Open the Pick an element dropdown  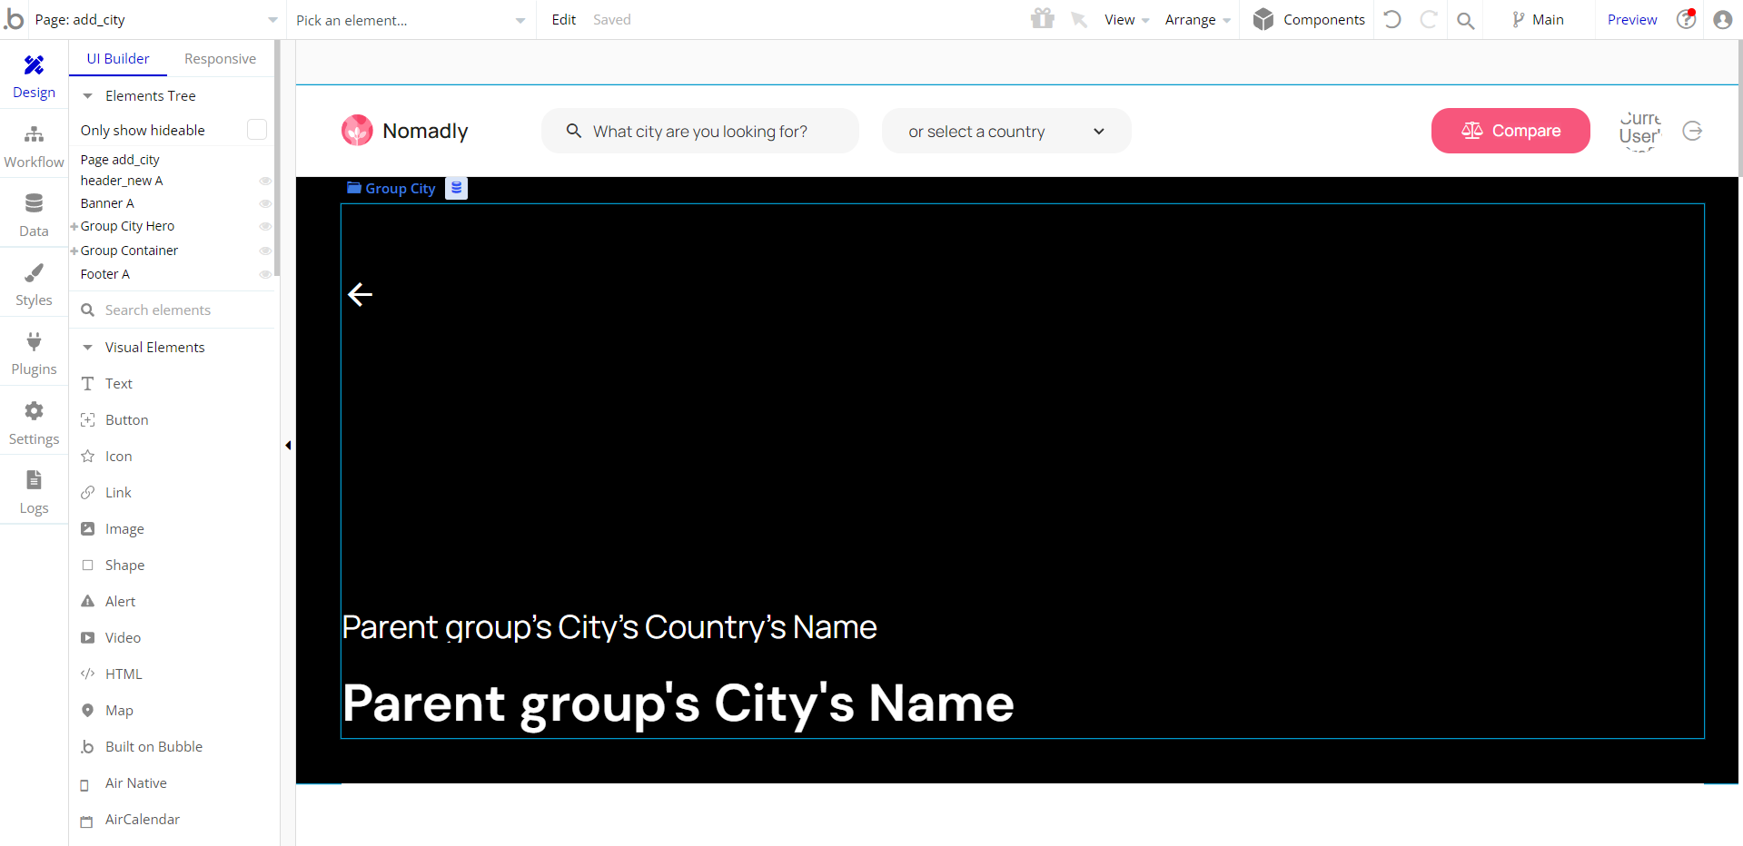[x=411, y=19]
